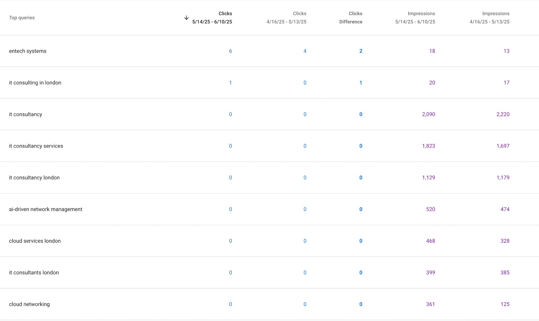Click the Top queries column header
The height and width of the screenshot is (321, 539).
coord(22,18)
